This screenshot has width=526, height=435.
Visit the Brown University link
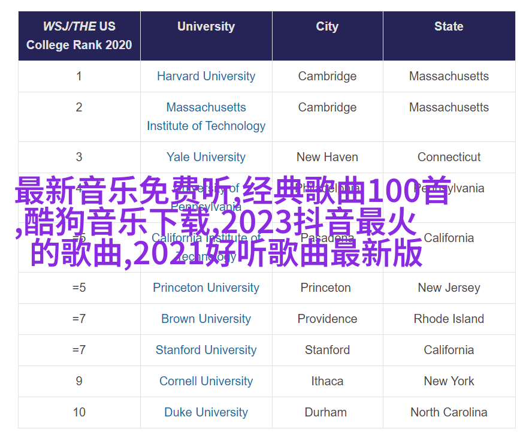(x=206, y=319)
